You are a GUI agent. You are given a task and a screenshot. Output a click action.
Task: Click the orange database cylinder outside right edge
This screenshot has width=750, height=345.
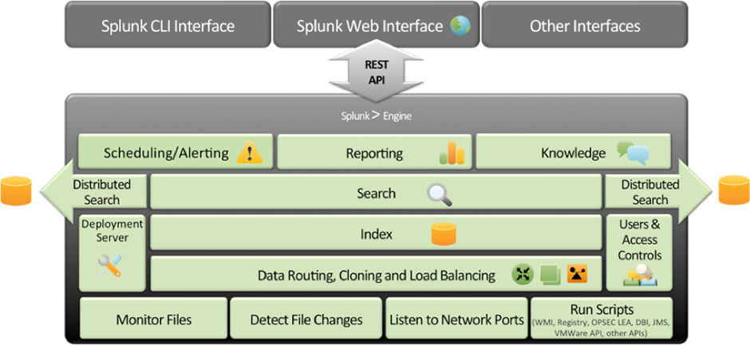(734, 190)
